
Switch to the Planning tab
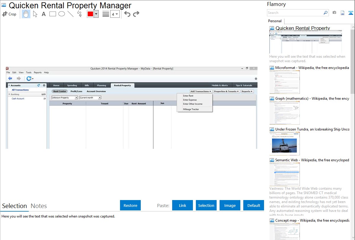(x=101, y=86)
